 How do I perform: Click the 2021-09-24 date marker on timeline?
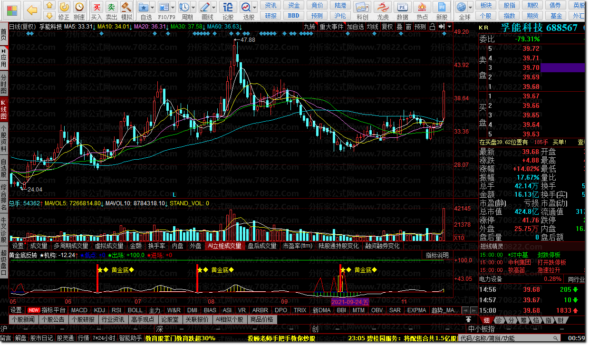point(350,302)
